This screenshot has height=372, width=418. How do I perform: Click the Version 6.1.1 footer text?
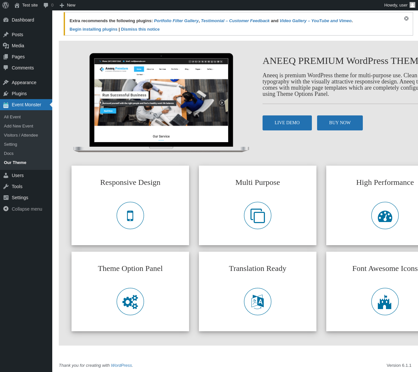(x=399, y=365)
